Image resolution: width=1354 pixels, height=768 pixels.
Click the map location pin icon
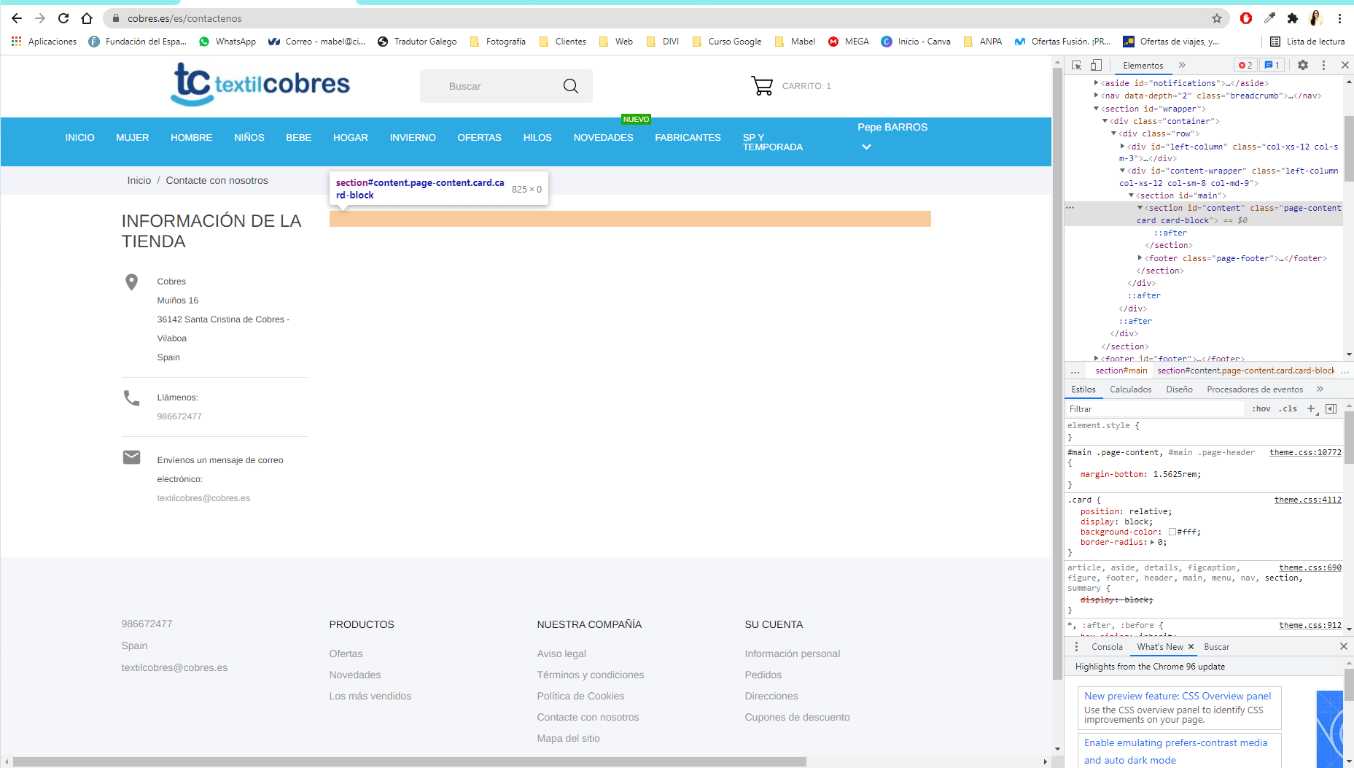coord(131,282)
